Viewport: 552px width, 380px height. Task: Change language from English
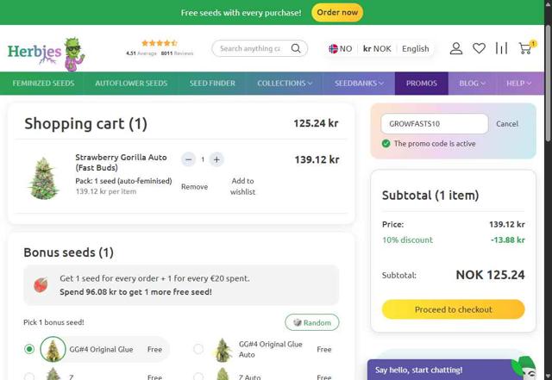(416, 48)
